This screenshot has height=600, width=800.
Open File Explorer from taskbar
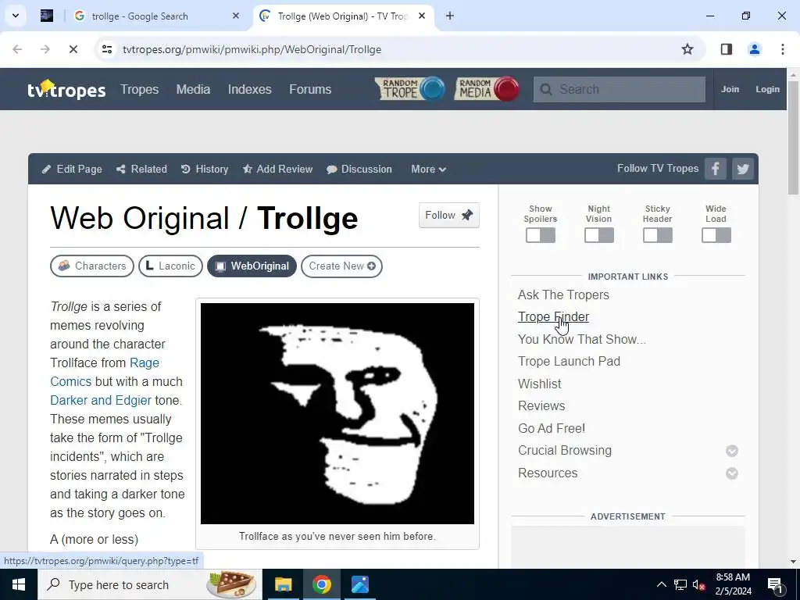[283, 584]
